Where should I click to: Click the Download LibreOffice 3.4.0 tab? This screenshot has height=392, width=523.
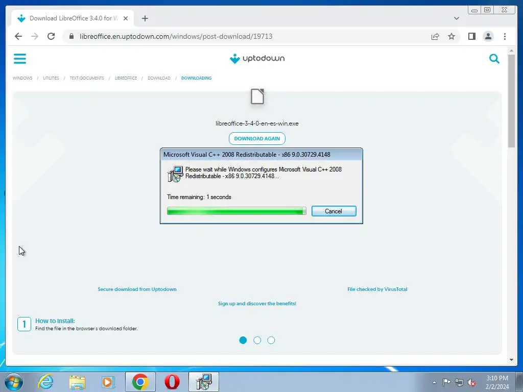(x=73, y=18)
